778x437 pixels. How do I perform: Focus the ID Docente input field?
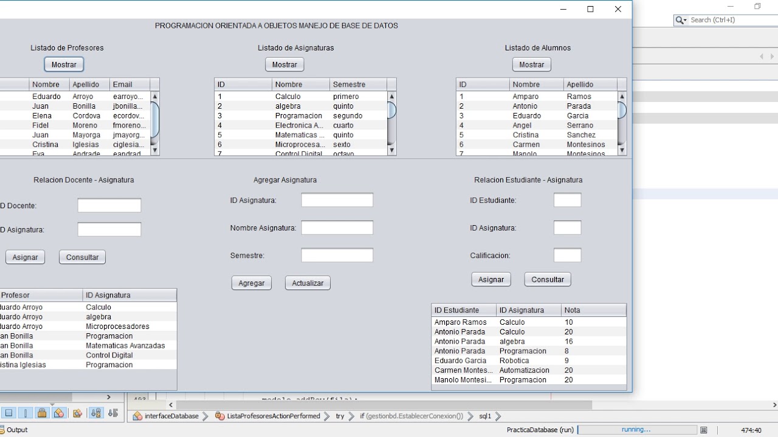click(109, 205)
